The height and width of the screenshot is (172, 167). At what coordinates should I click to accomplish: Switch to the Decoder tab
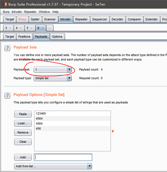117,19
